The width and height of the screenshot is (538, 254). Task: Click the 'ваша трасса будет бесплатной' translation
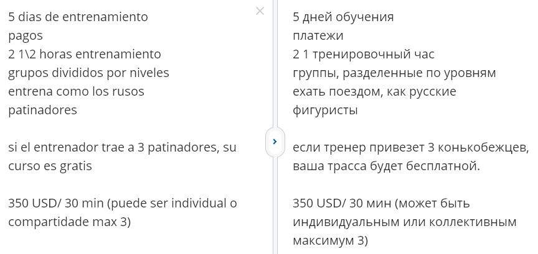[386, 166]
